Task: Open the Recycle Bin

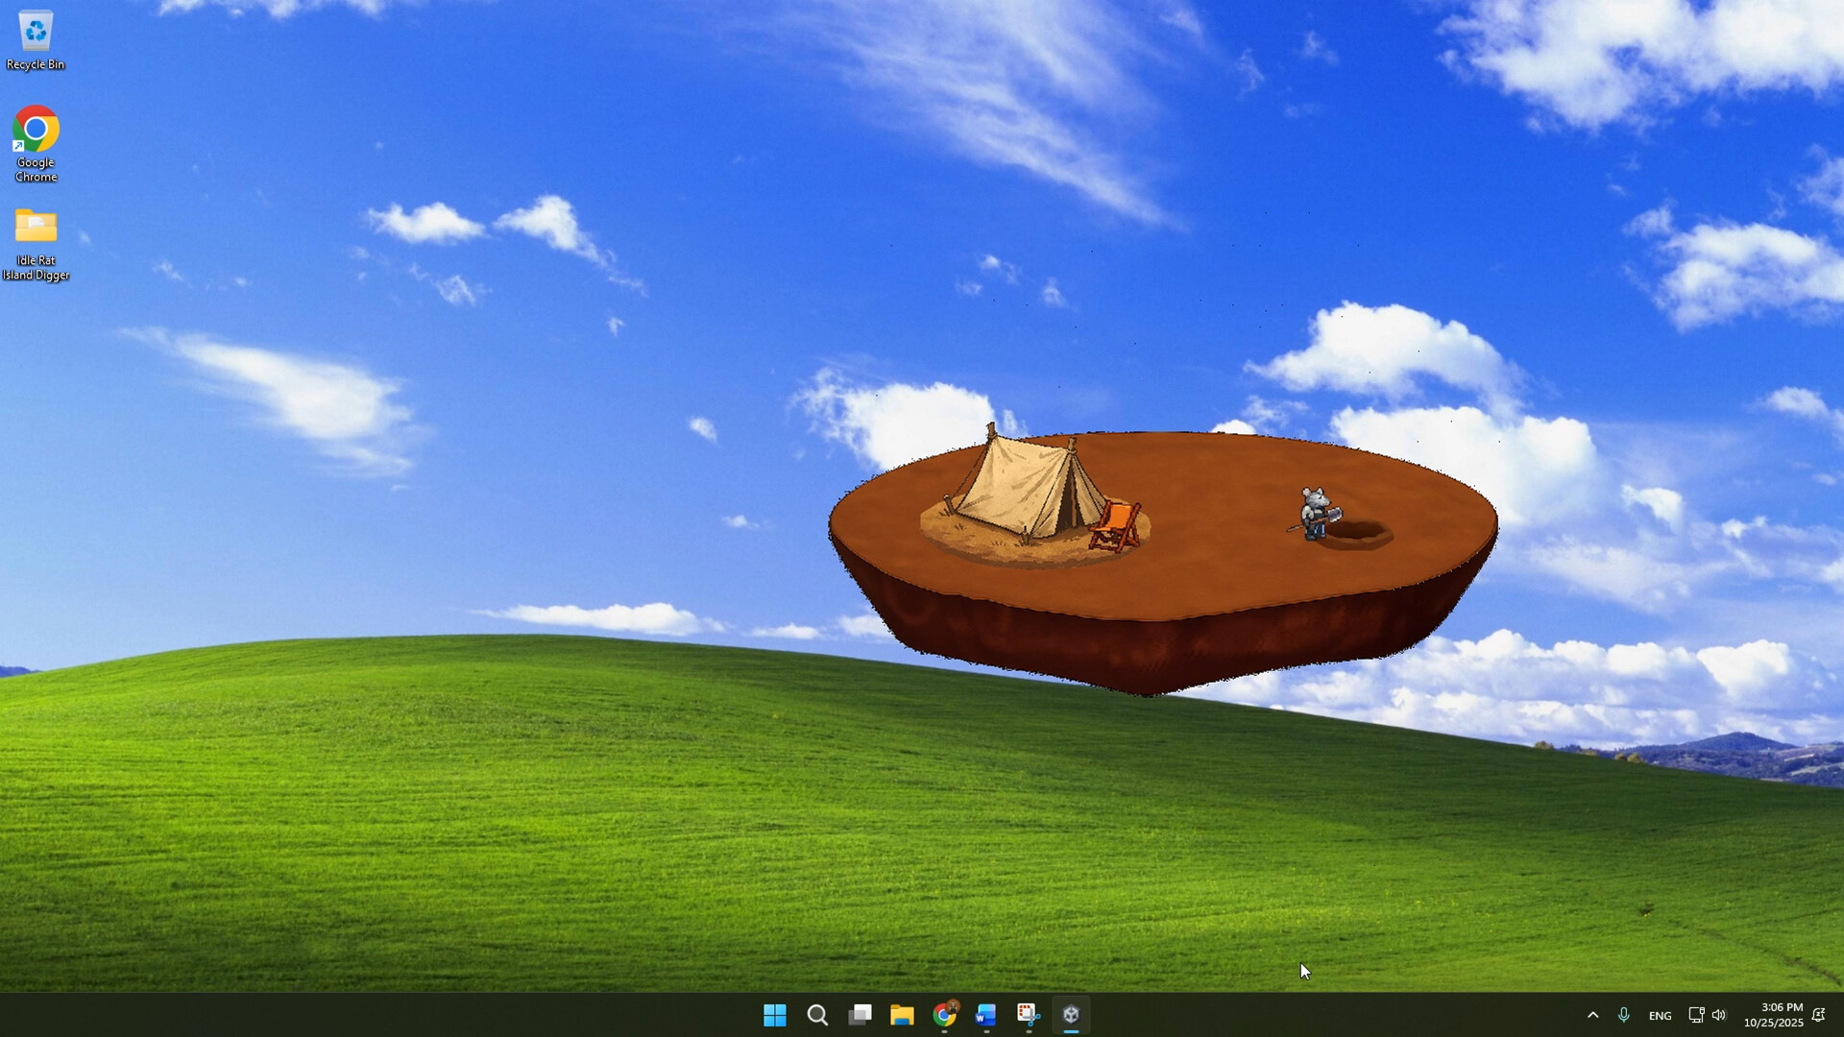Action: pyautogui.click(x=36, y=32)
